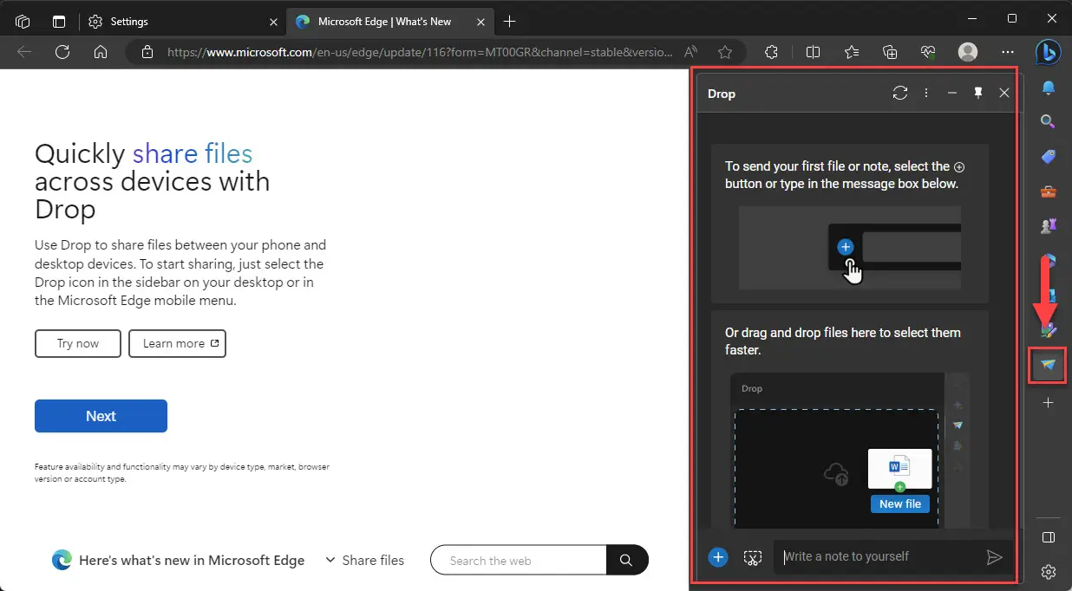Click the plus button illustration thumbnail
Viewport: 1072px width, 591px height.
850,247
